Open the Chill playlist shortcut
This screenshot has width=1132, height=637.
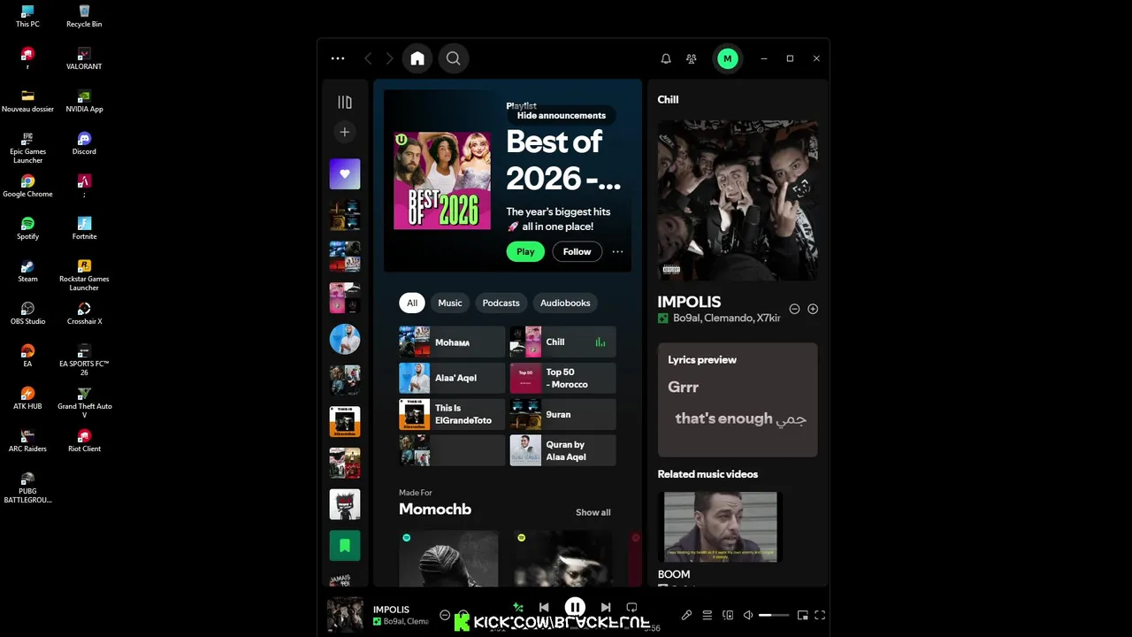click(562, 342)
